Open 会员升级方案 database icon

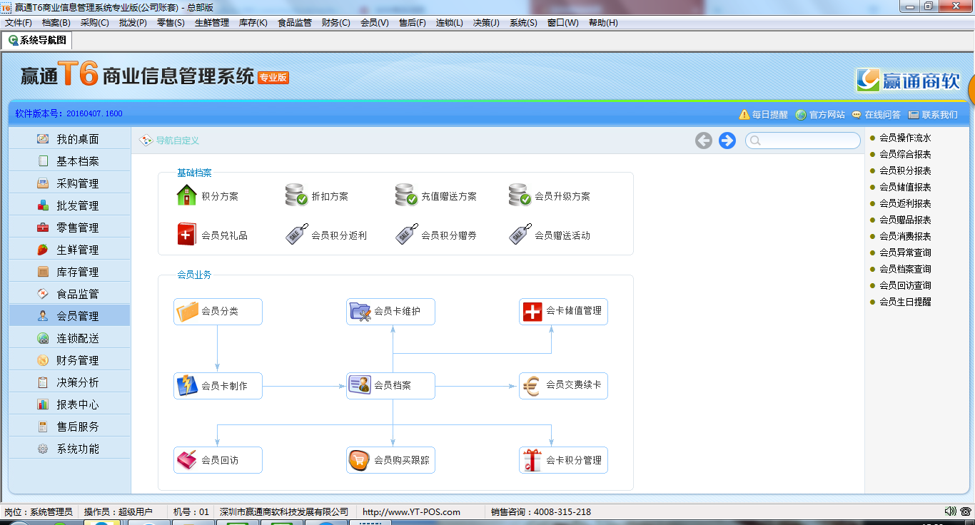tap(519, 195)
